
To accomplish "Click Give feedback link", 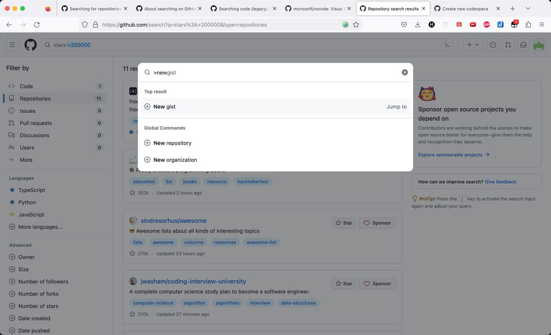I will [500, 182].
